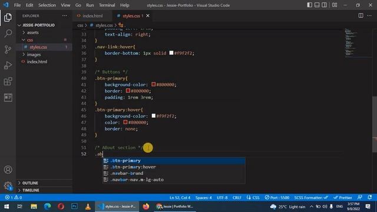Viewport: 377px width, 212px height.
Task: Toggle secondary side bar layout icon
Action: coord(324,5)
